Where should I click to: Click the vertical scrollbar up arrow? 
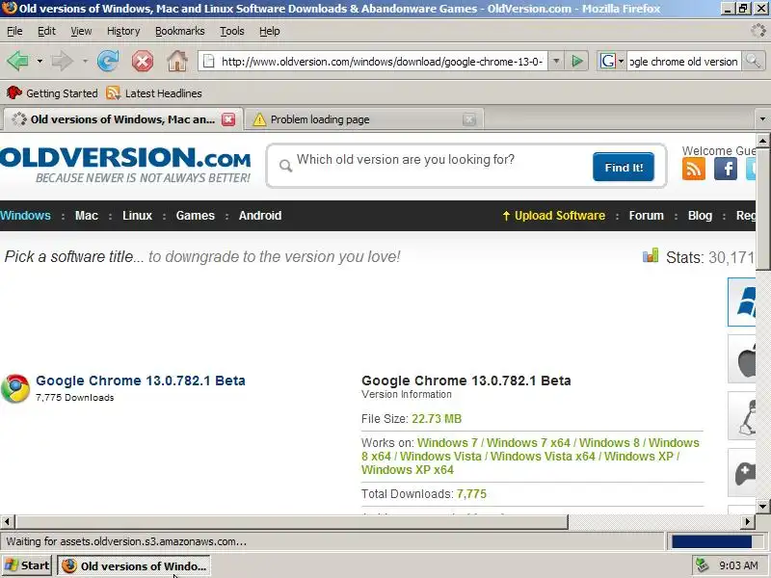(762, 141)
